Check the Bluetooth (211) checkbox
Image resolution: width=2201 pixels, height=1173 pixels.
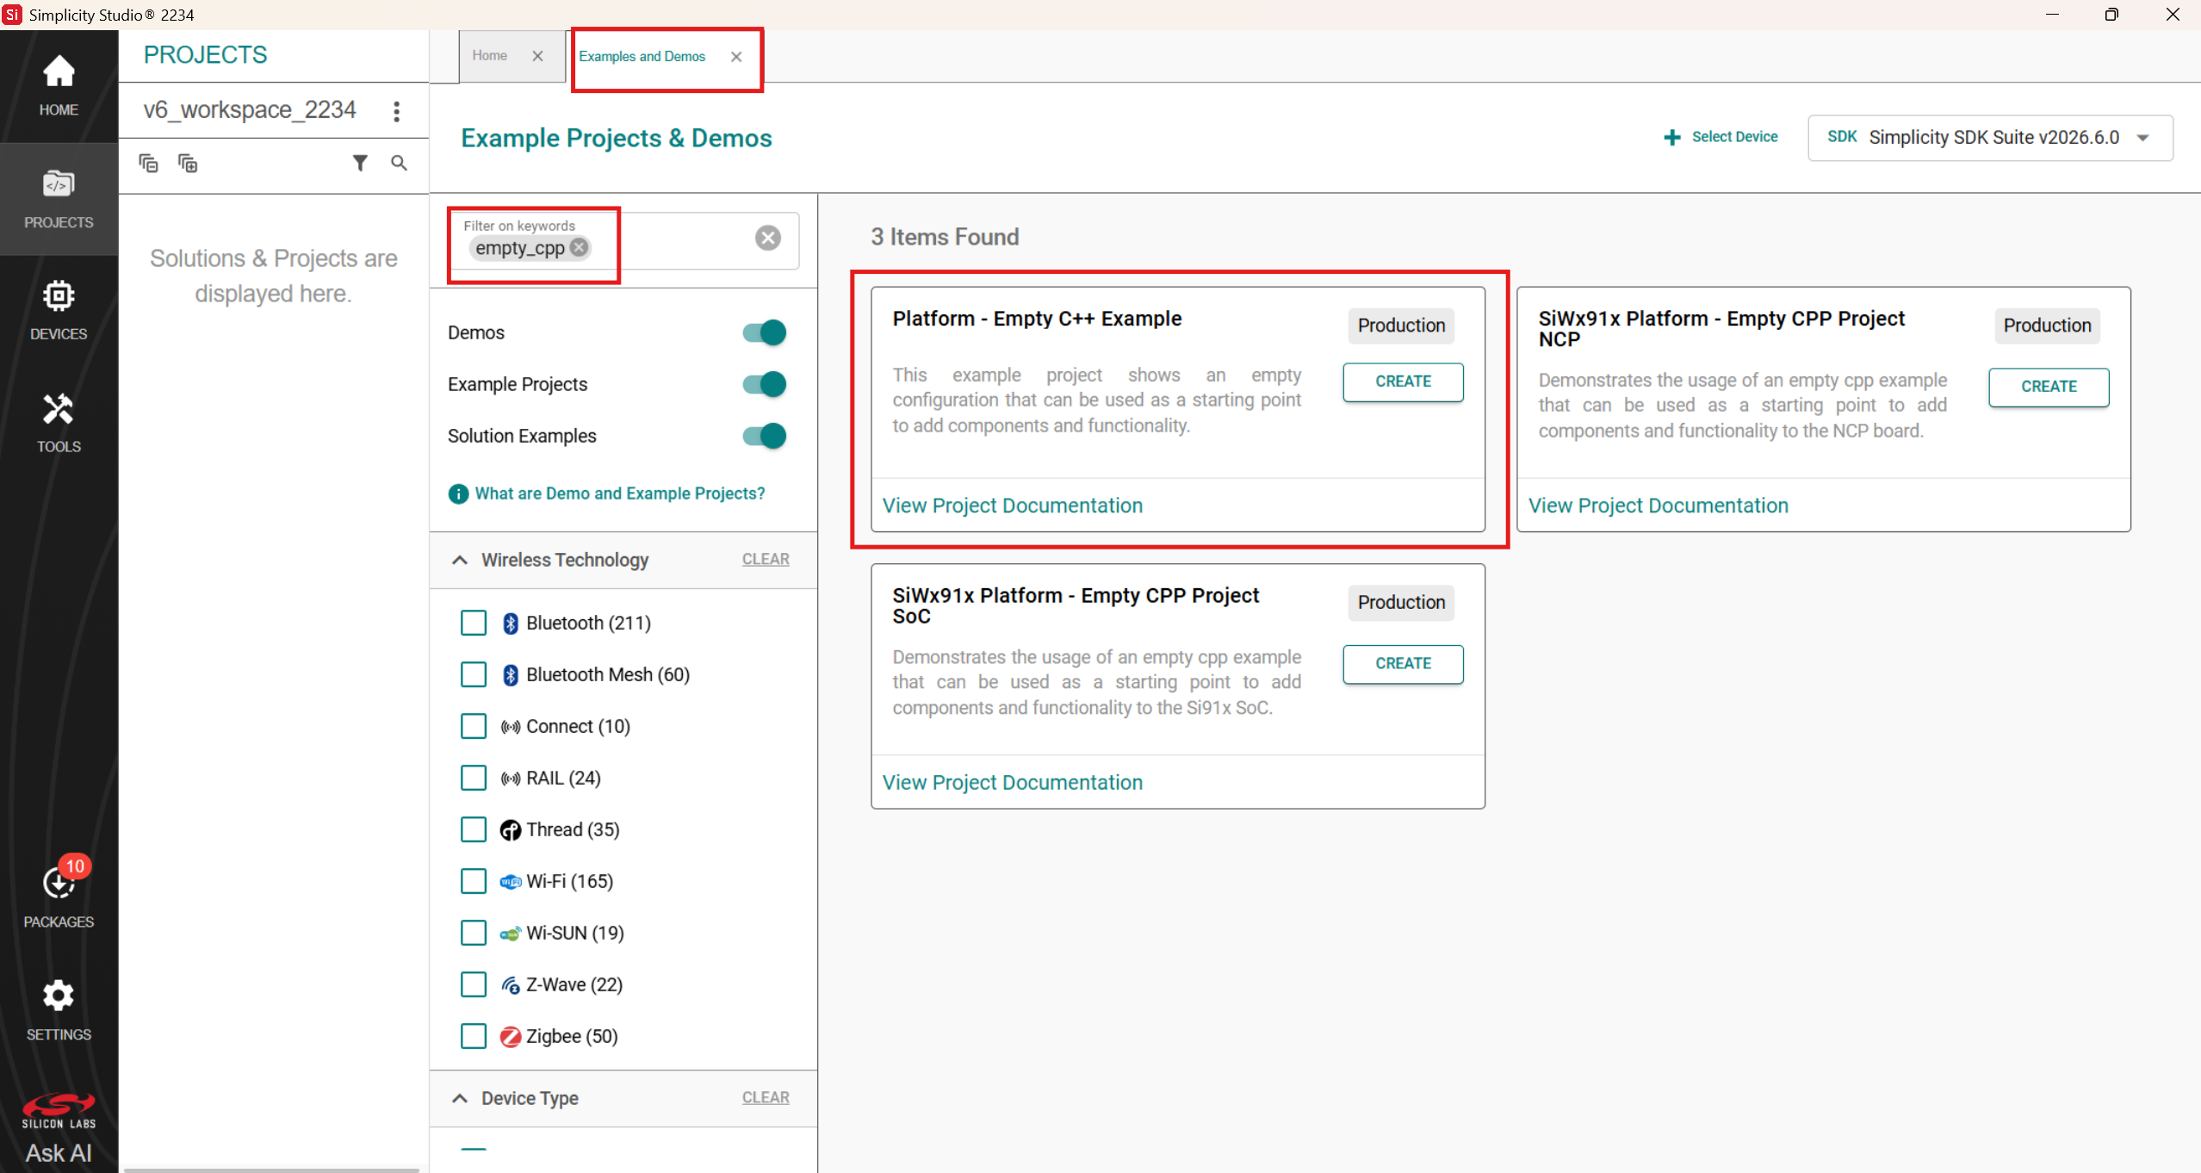(474, 623)
